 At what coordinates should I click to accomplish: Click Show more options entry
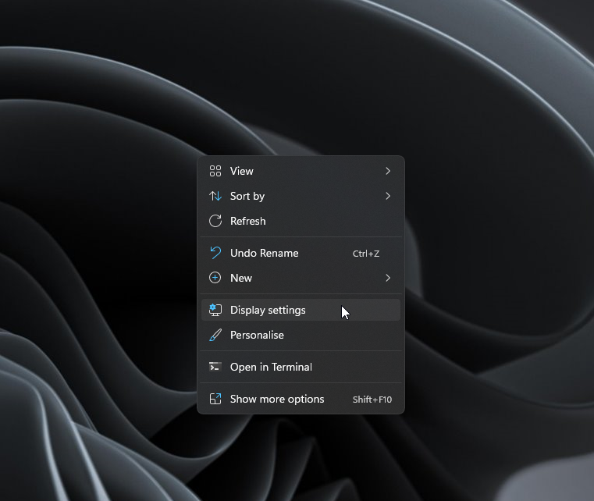click(301, 399)
